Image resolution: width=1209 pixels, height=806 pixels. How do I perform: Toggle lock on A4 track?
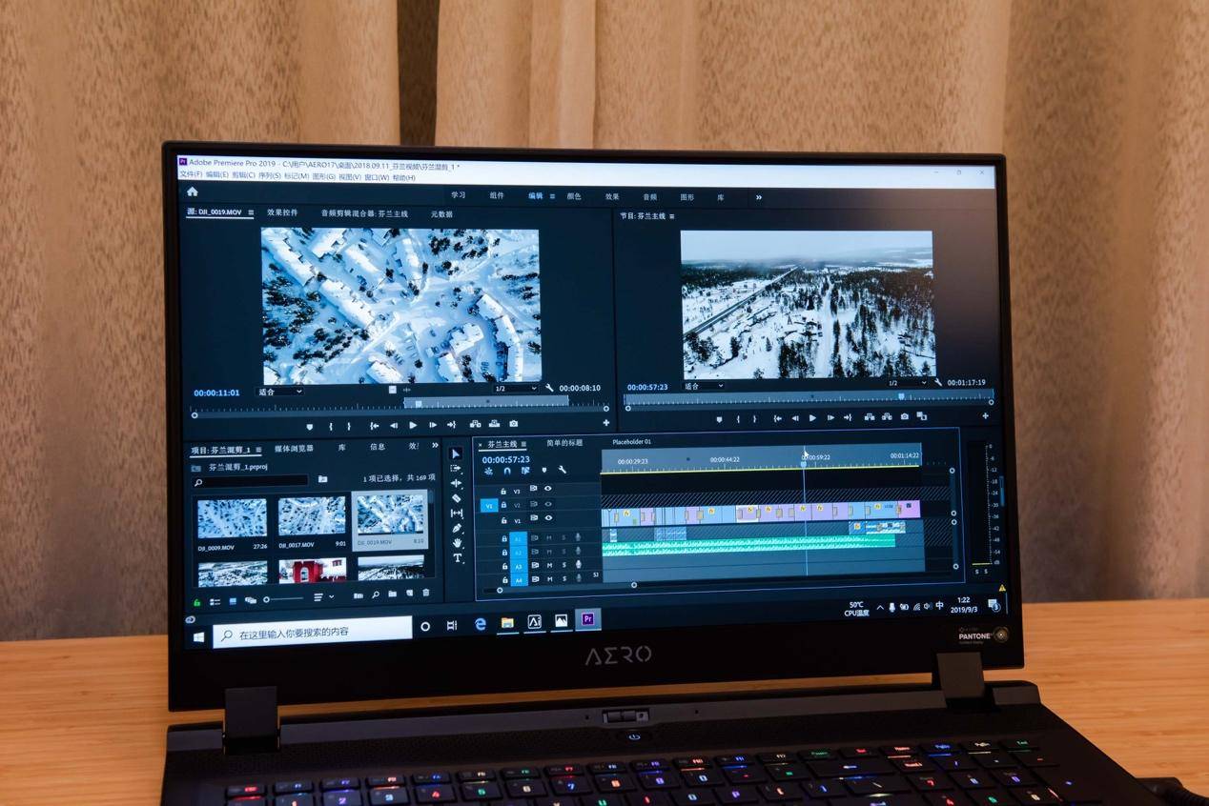(x=505, y=580)
